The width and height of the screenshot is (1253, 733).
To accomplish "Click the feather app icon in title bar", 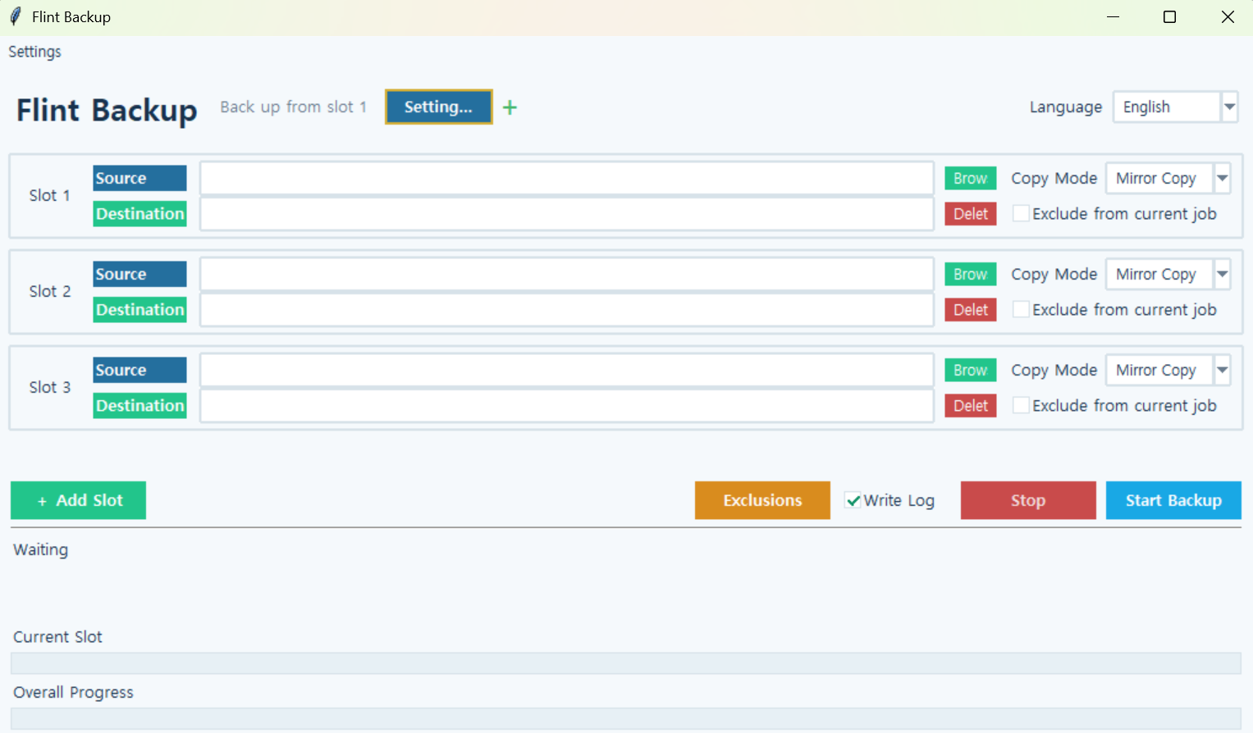I will 15,16.
